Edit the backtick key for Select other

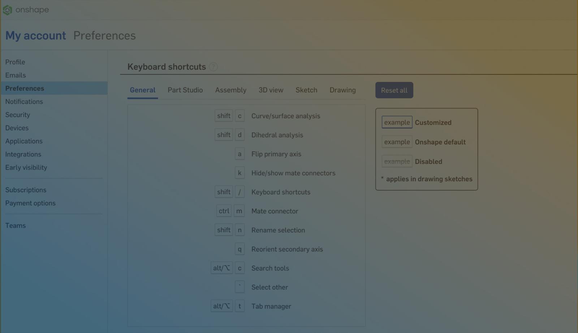tap(240, 287)
